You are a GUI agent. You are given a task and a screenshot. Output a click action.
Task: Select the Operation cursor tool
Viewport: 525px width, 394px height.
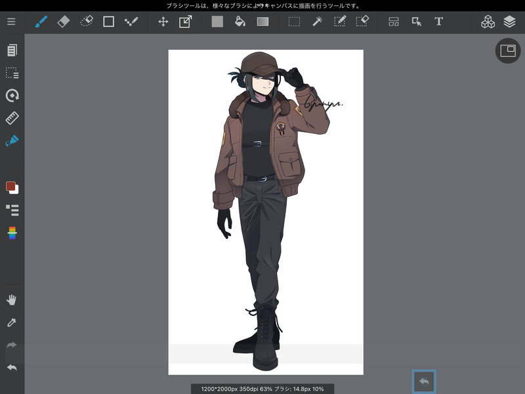(x=417, y=22)
